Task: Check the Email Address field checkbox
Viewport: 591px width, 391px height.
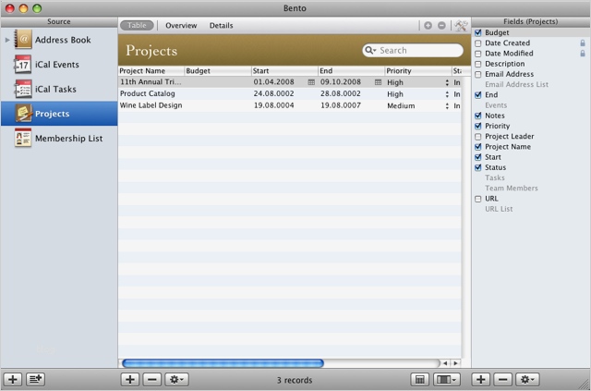Action: click(478, 74)
